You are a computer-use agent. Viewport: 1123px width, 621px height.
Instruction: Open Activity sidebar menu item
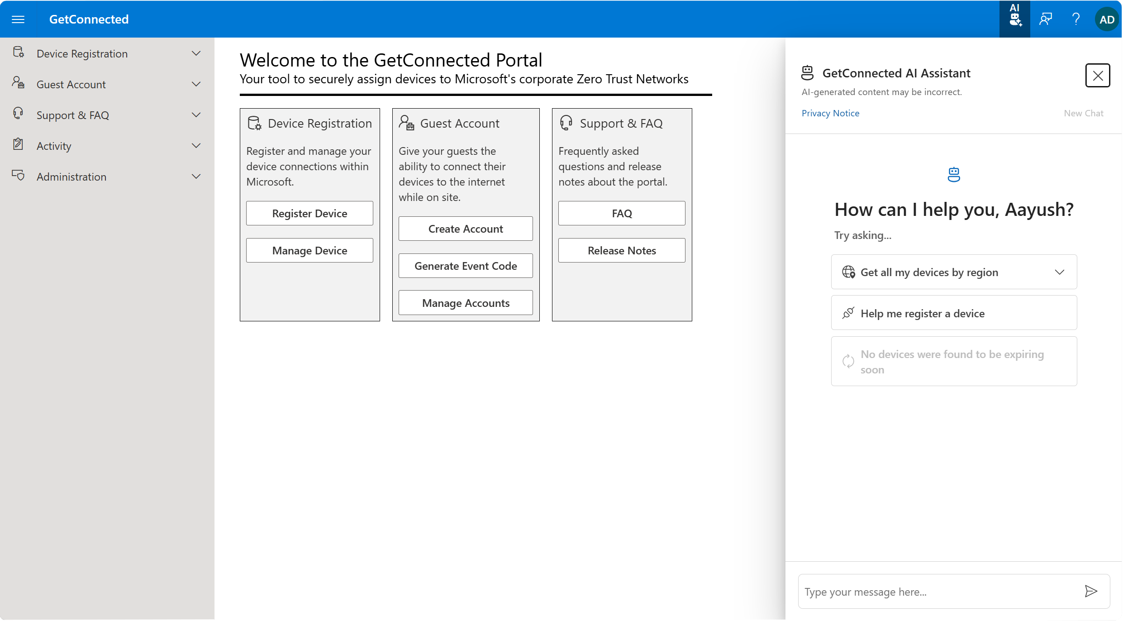107,146
